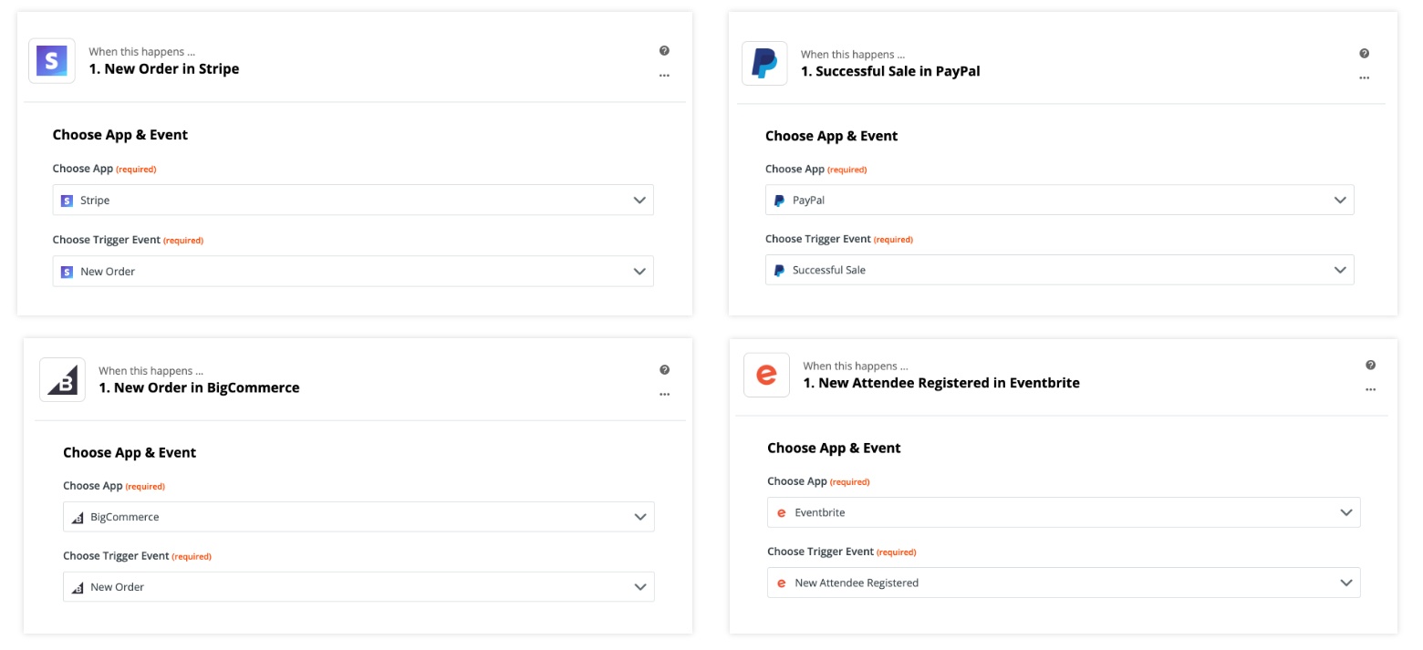Open three-dot menu on Stripe step
Screen dimensions: 1423x650
[664, 76]
